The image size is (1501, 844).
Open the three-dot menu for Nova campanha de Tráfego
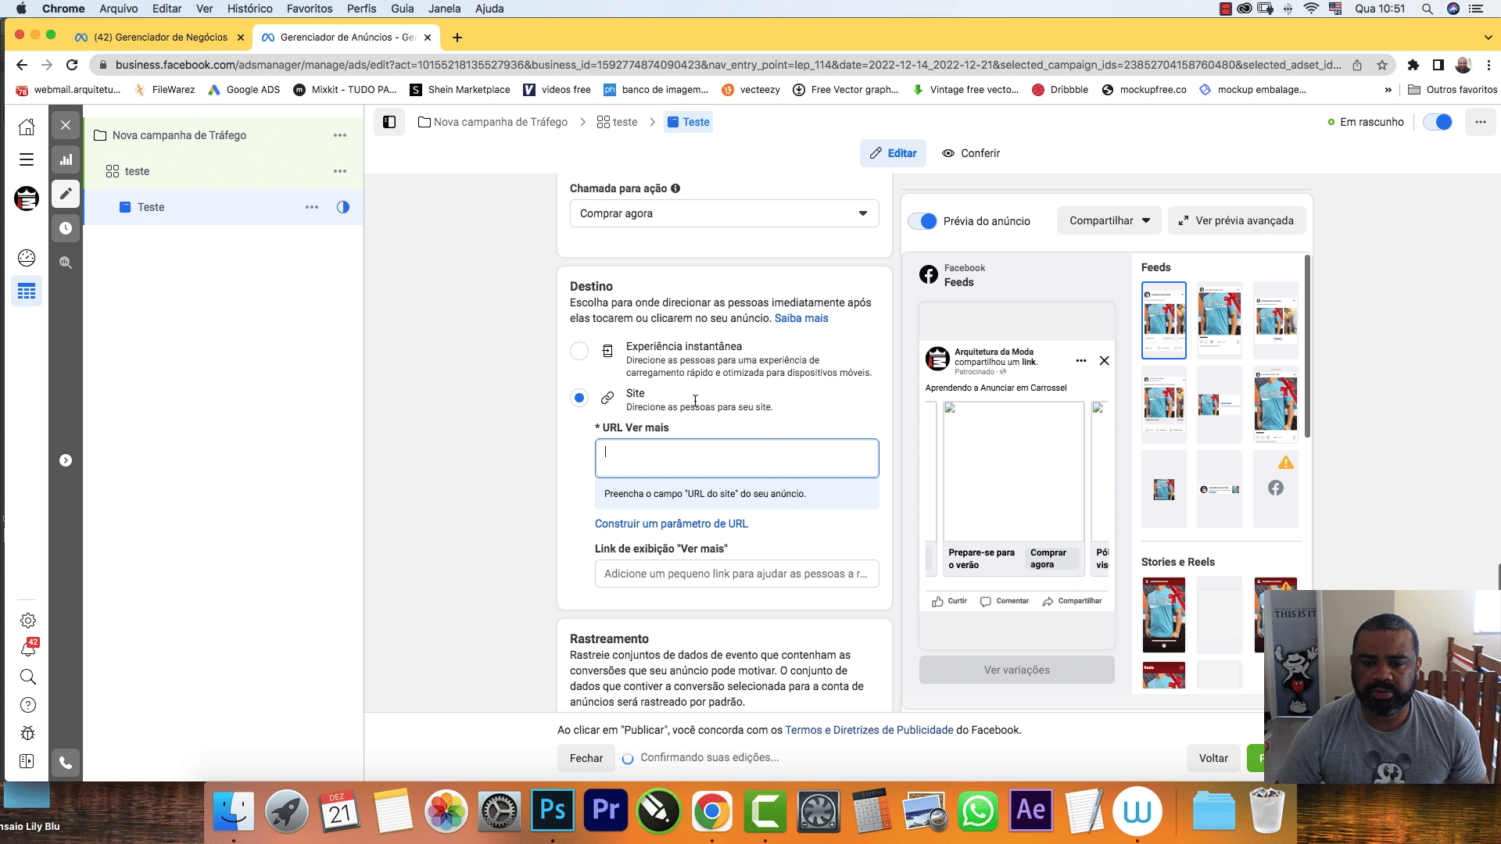coord(339,135)
